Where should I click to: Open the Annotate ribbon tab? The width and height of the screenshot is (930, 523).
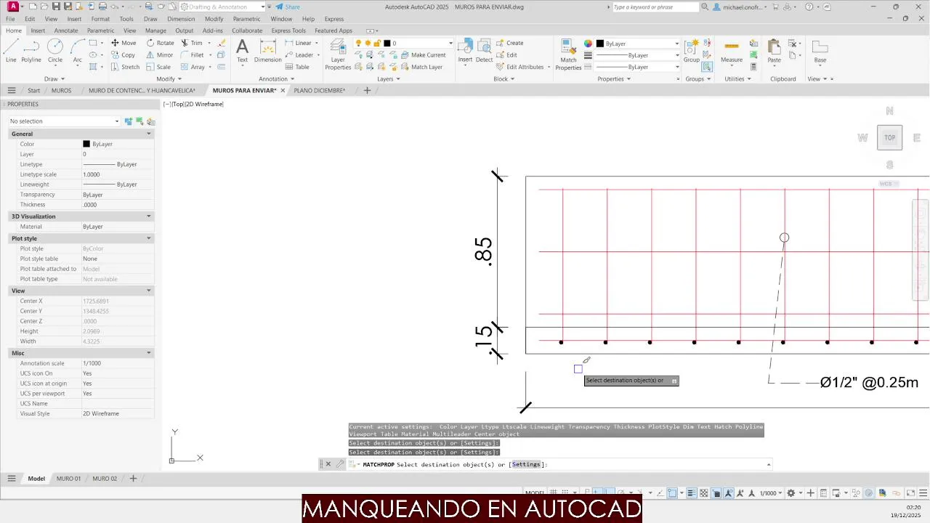click(66, 31)
